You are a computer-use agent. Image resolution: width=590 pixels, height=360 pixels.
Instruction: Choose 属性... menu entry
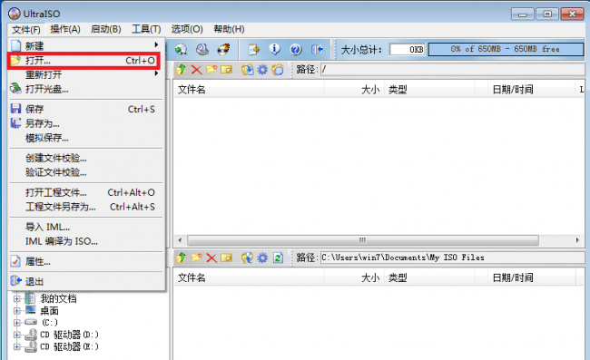pos(86,261)
